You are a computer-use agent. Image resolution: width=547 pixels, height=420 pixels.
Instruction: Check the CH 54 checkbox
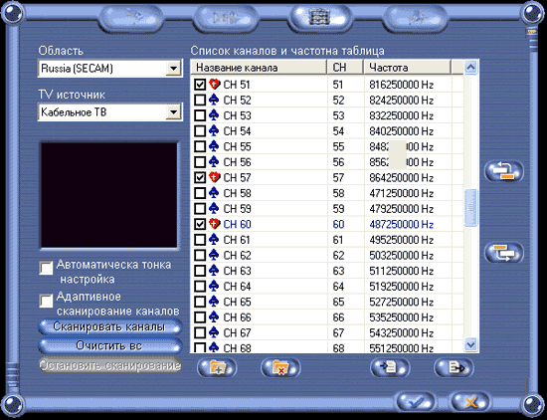pyautogui.click(x=200, y=131)
